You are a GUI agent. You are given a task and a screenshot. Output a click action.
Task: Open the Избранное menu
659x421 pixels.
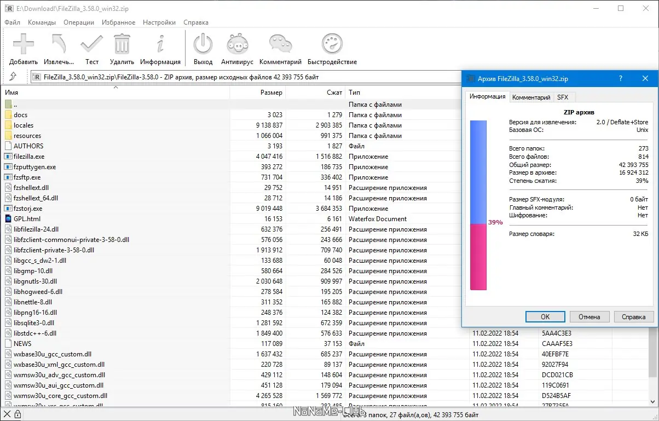click(118, 22)
